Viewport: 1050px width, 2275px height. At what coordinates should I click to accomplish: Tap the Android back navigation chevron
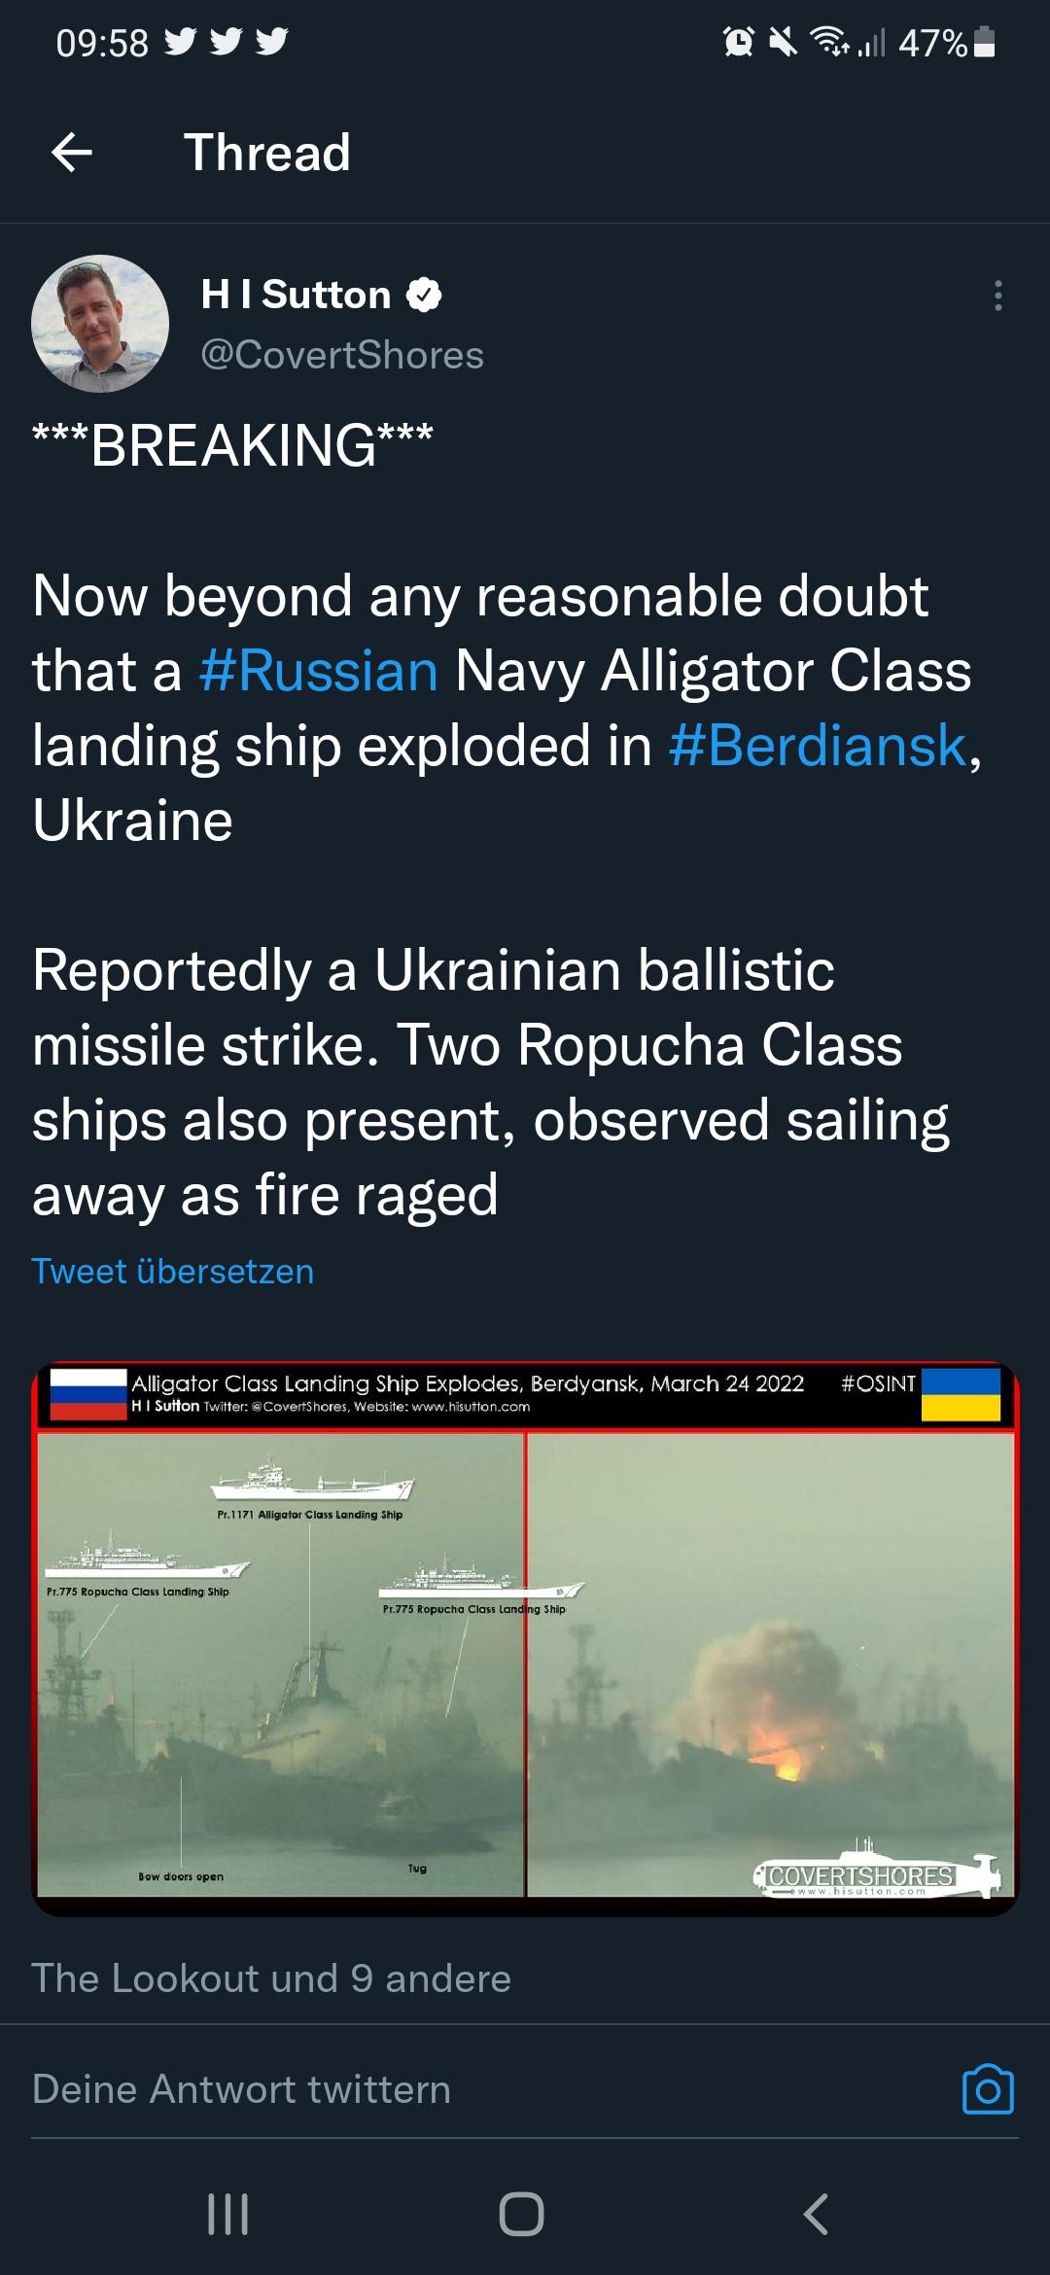(817, 2215)
